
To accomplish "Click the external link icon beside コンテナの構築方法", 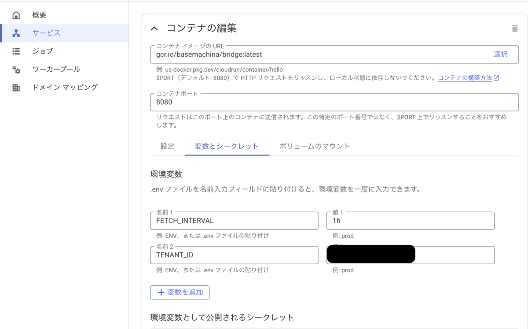I will pos(496,78).
